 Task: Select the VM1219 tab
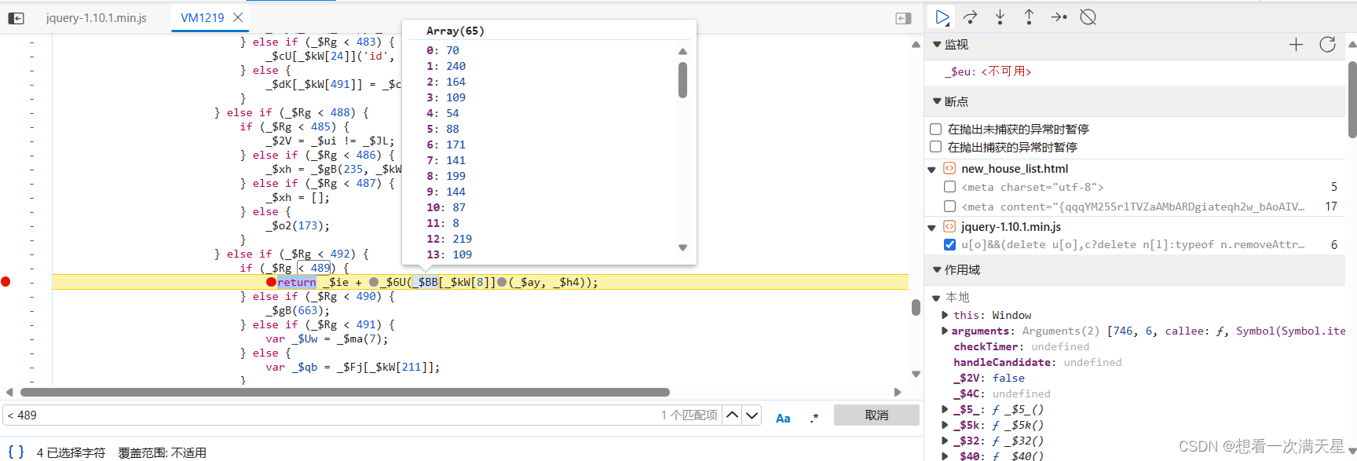pyautogui.click(x=202, y=17)
